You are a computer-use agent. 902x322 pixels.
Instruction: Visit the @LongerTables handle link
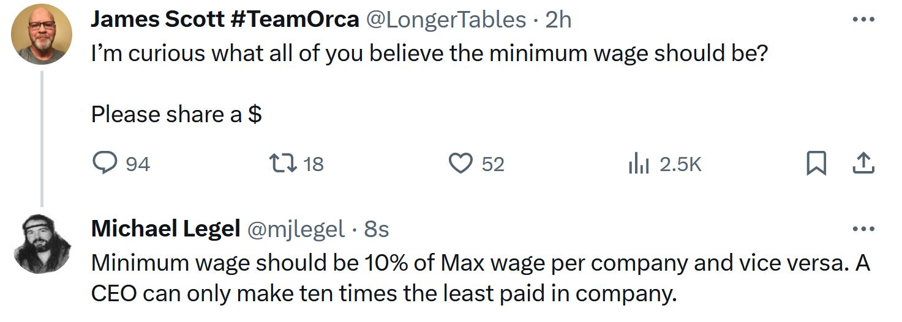446,20
